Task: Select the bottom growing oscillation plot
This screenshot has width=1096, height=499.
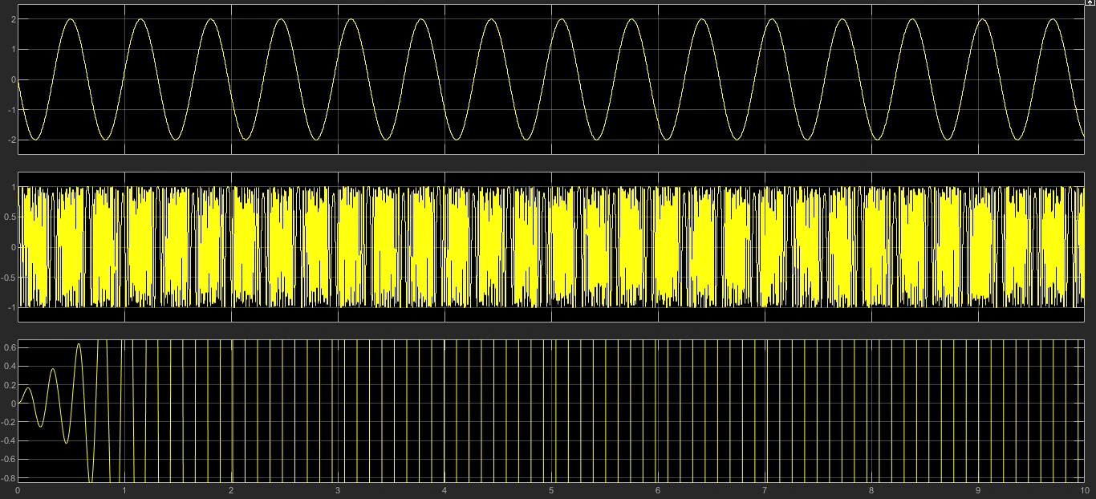Action: tap(550, 411)
